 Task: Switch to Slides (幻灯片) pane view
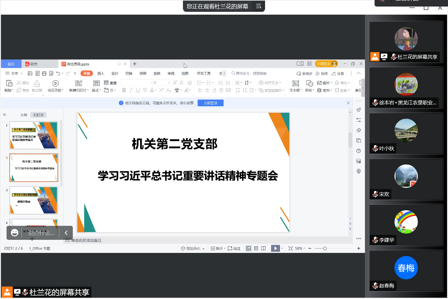click(39, 115)
